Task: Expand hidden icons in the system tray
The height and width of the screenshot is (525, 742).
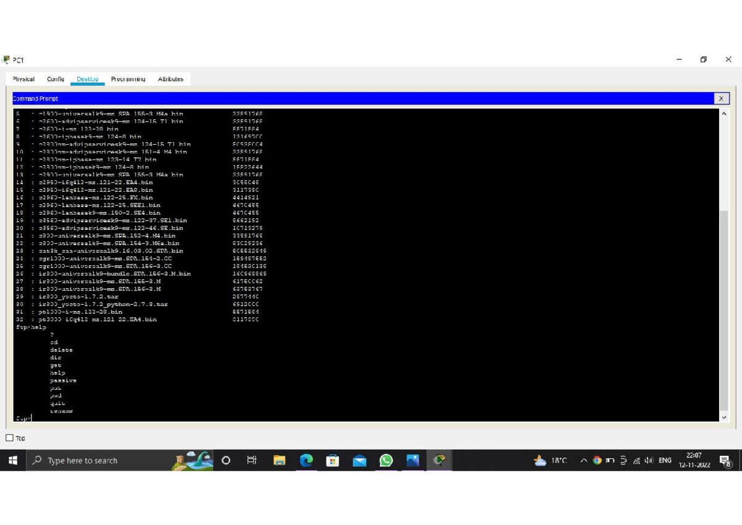Action: [x=583, y=460]
